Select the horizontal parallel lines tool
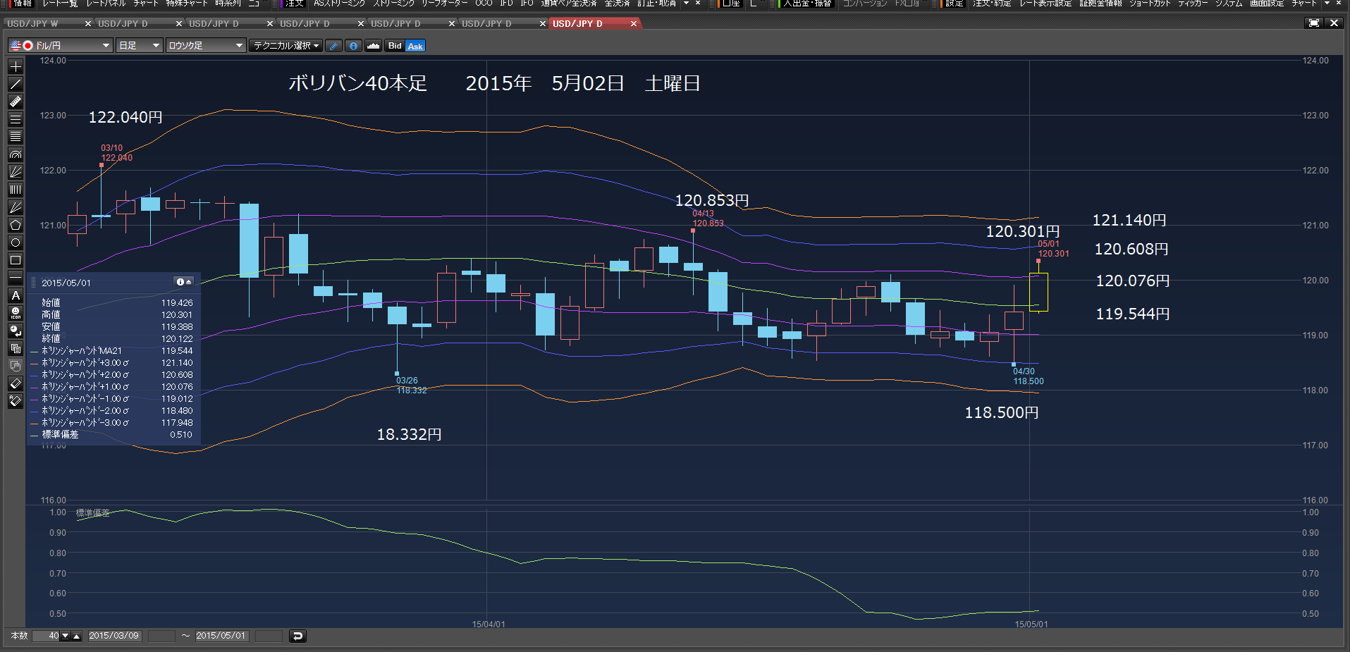Image resolution: width=1350 pixels, height=652 pixels. (x=16, y=119)
